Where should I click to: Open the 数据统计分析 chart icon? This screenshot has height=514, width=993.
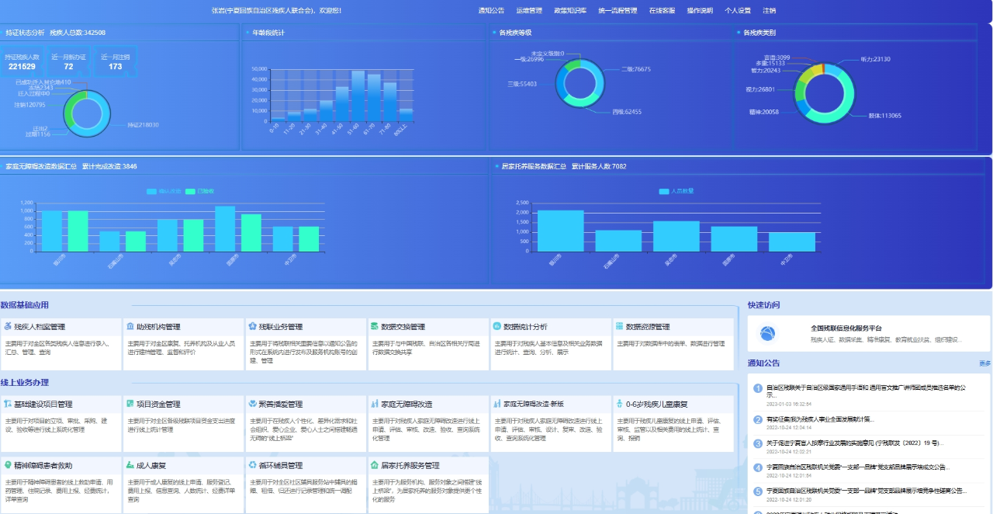click(x=496, y=327)
